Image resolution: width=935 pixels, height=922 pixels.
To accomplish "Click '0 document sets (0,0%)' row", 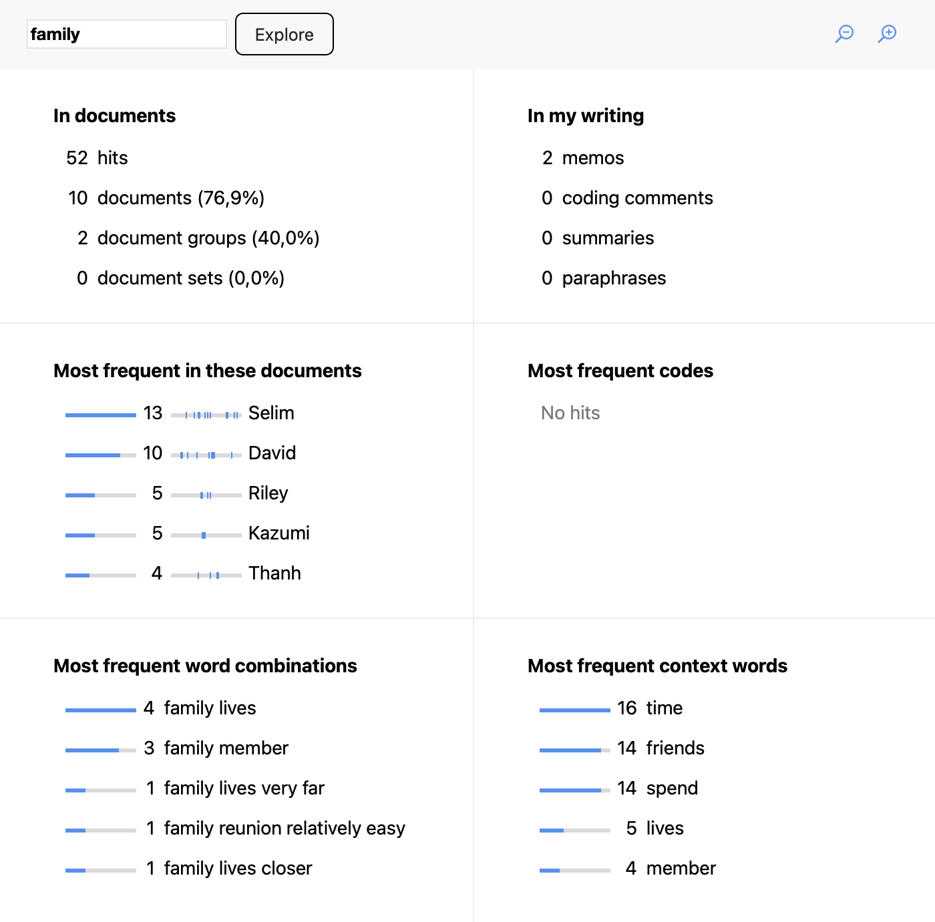I will click(180, 278).
